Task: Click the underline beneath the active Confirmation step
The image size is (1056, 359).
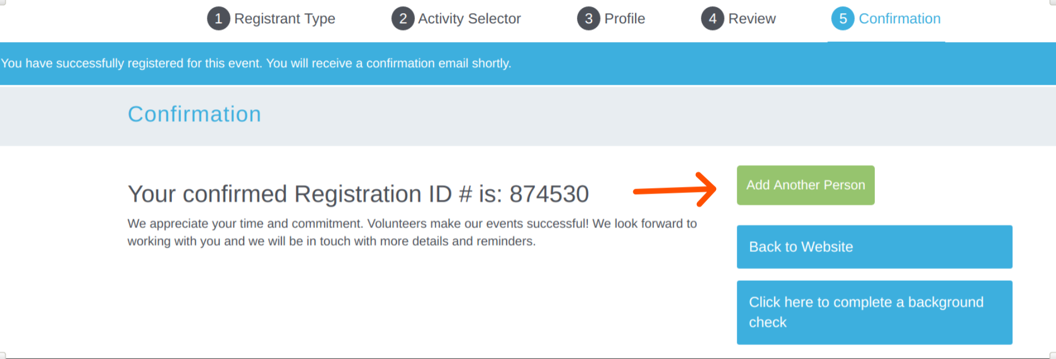Action: pos(886,42)
